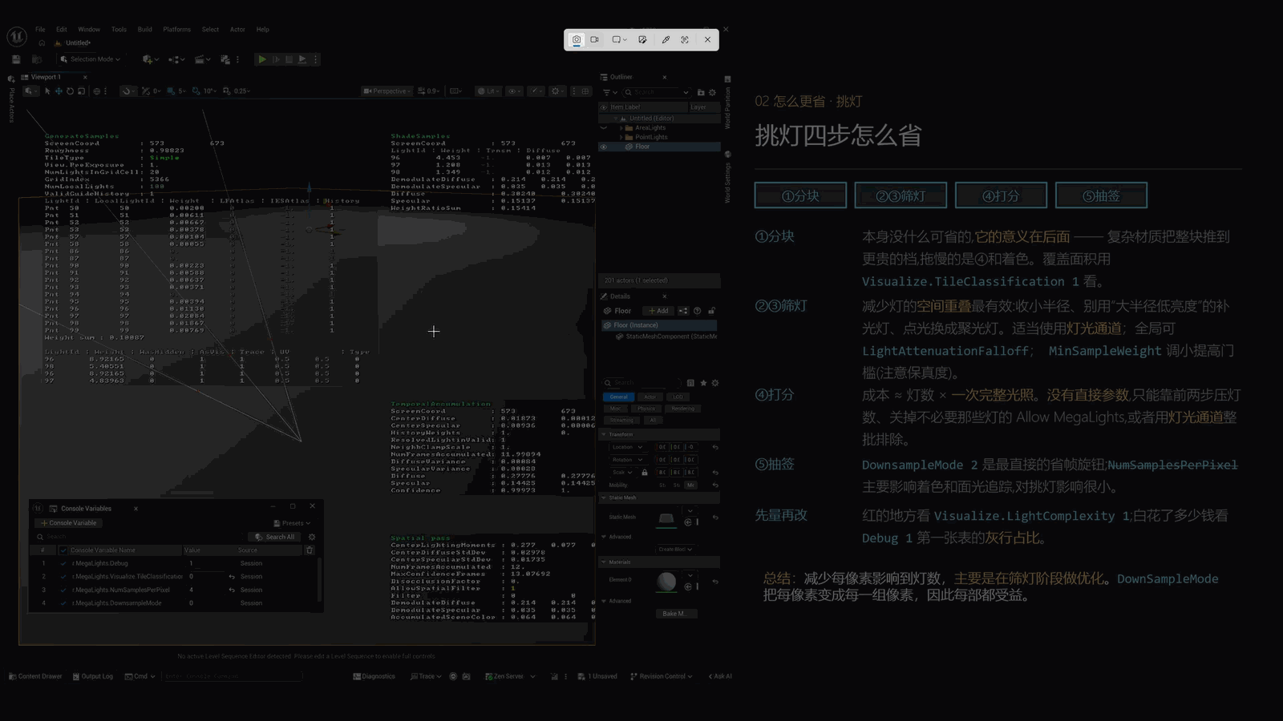Click the text extractor icon in snipping bar
Screen dimensions: 1283x721
click(685, 39)
